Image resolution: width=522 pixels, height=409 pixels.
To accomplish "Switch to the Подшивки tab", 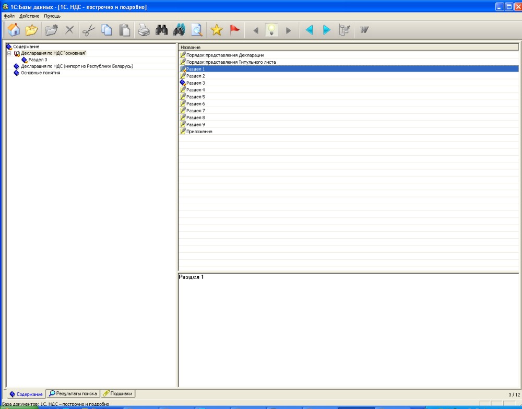I will (x=118, y=393).
